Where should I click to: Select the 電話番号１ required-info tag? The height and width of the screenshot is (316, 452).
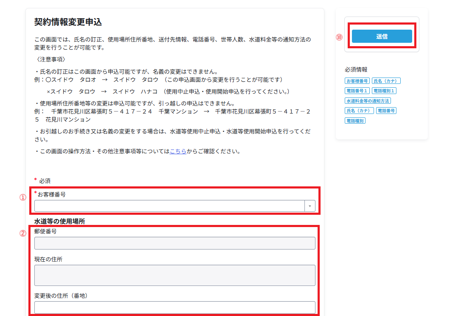click(357, 91)
